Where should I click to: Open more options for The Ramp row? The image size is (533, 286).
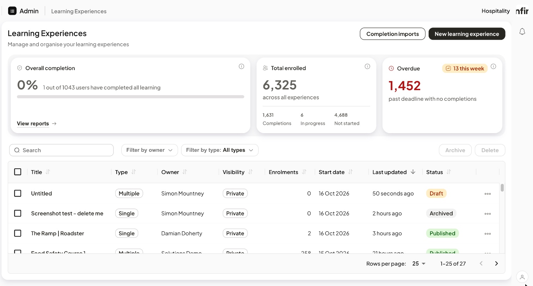pyautogui.click(x=488, y=234)
